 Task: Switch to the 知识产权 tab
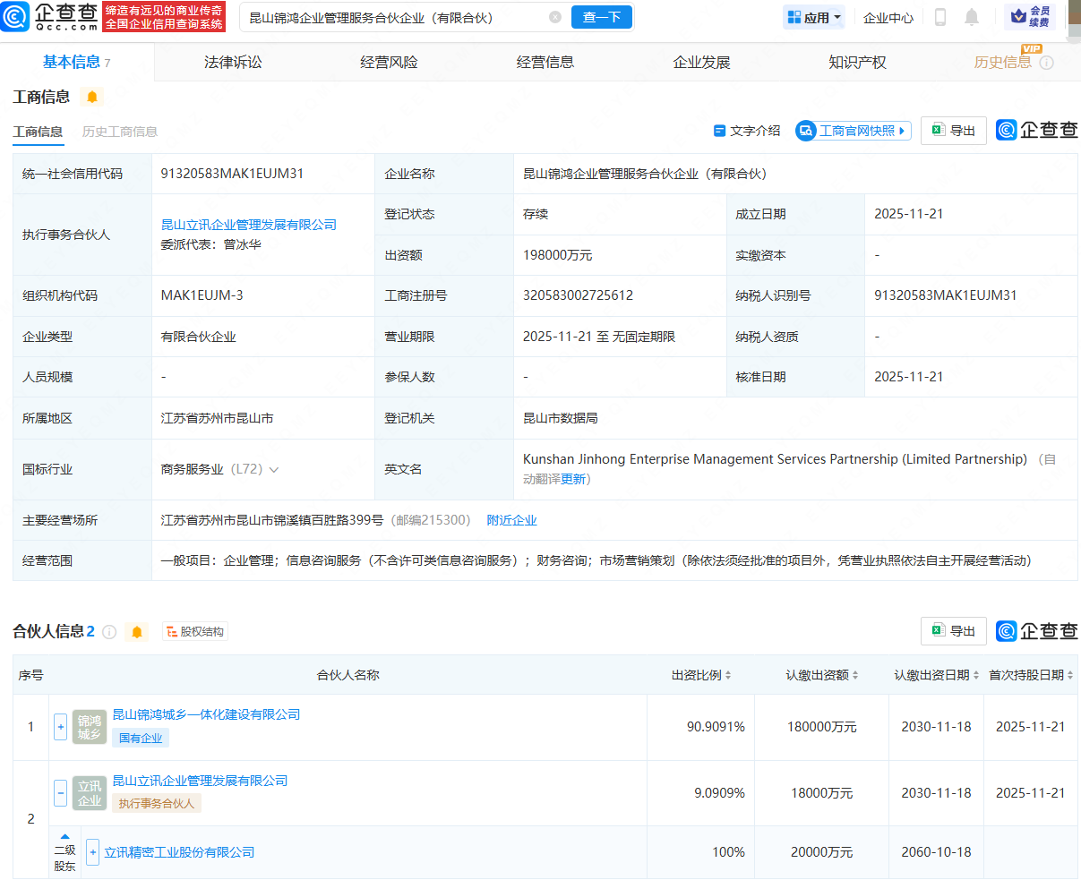coord(857,61)
